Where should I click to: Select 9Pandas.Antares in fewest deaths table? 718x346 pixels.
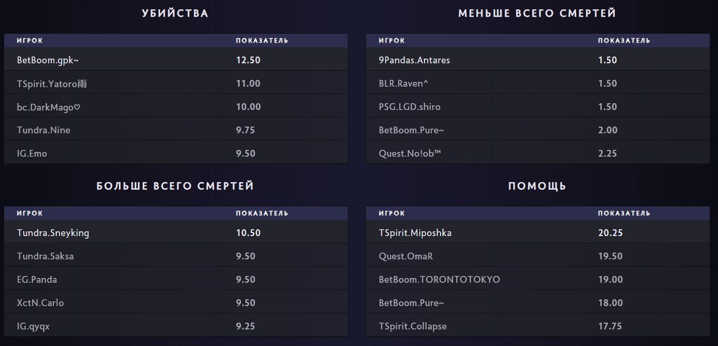point(414,60)
